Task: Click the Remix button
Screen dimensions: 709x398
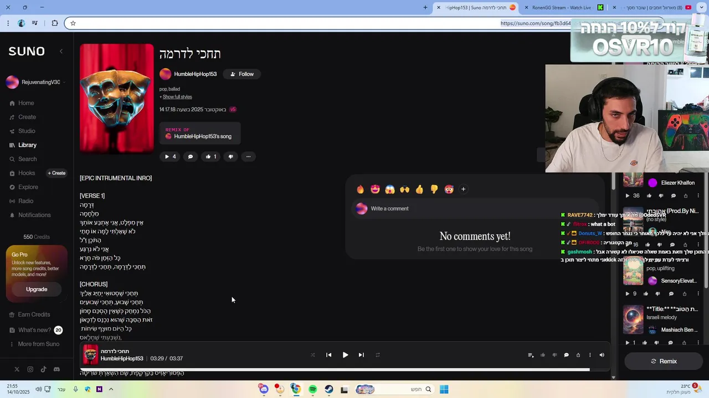Action: click(x=664, y=362)
